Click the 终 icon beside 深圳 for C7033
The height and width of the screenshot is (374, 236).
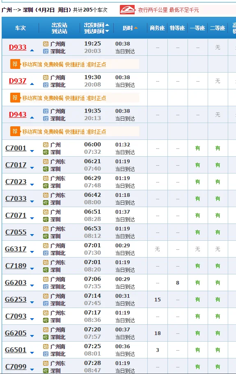click(x=46, y=203)
